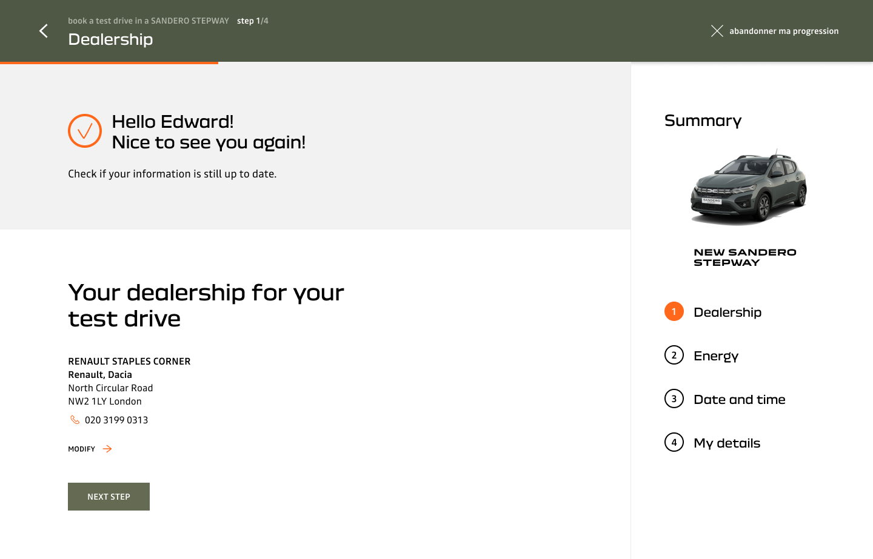
Task: Click the orange step progress bar
Action: point(109,62)
